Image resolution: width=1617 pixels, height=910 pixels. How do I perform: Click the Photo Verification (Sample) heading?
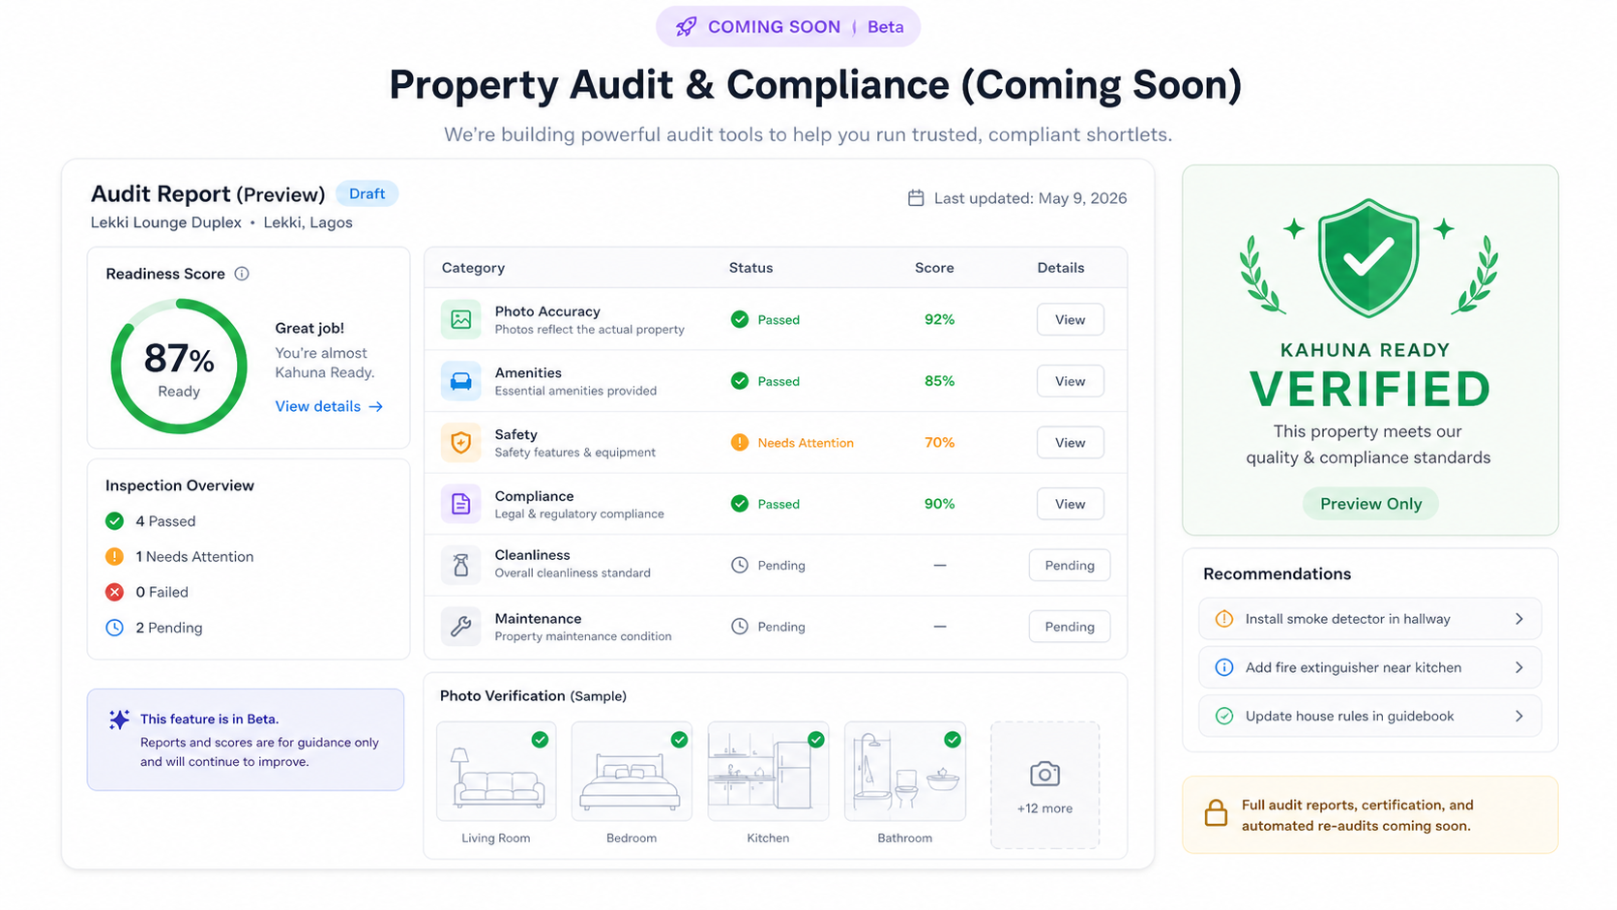(533, 696)
